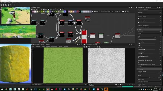The image size is (163, 91).
Task: Open Parent Size width dropdown
Action: click(x=110, y=12)
